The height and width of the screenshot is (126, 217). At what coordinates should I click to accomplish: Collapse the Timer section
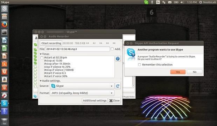[41, 54]
